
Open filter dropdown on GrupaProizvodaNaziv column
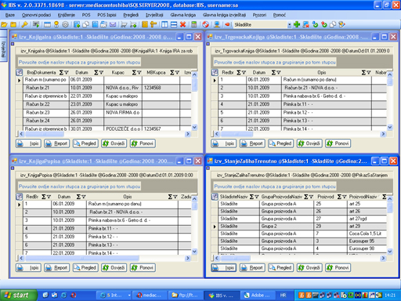coord(311,197)
